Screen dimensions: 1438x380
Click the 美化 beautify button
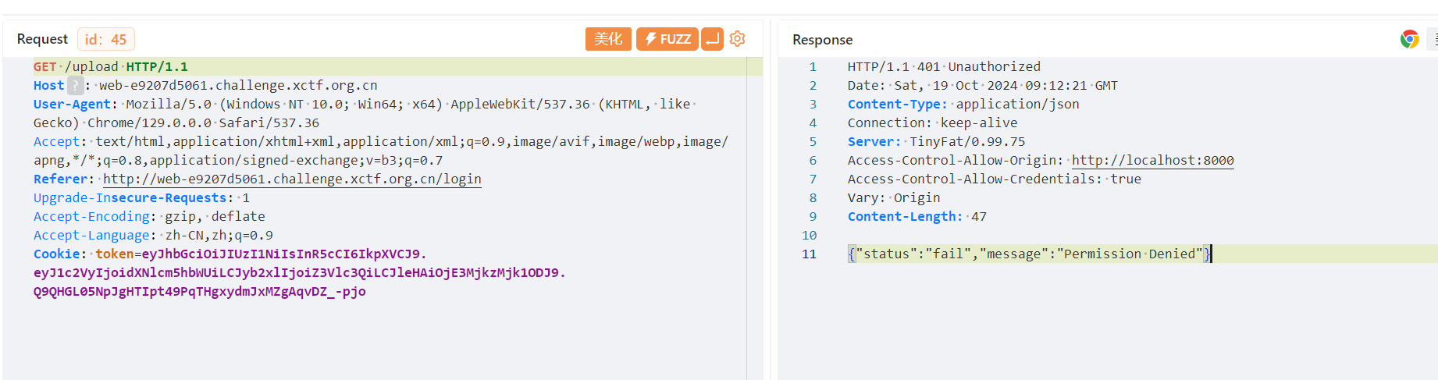point(608,39)
